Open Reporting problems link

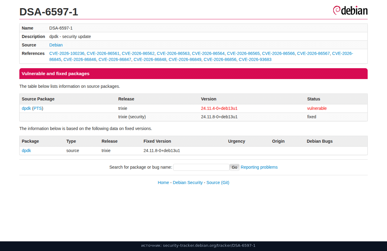[259, 167]
